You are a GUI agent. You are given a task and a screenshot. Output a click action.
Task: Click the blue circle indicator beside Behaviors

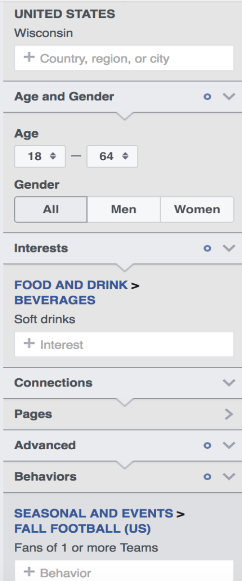[208, 477]
